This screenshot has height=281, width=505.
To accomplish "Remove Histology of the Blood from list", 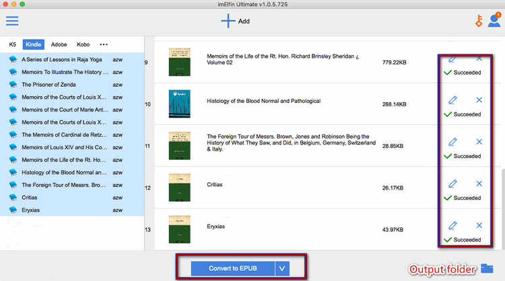I will tap(479, 100).
